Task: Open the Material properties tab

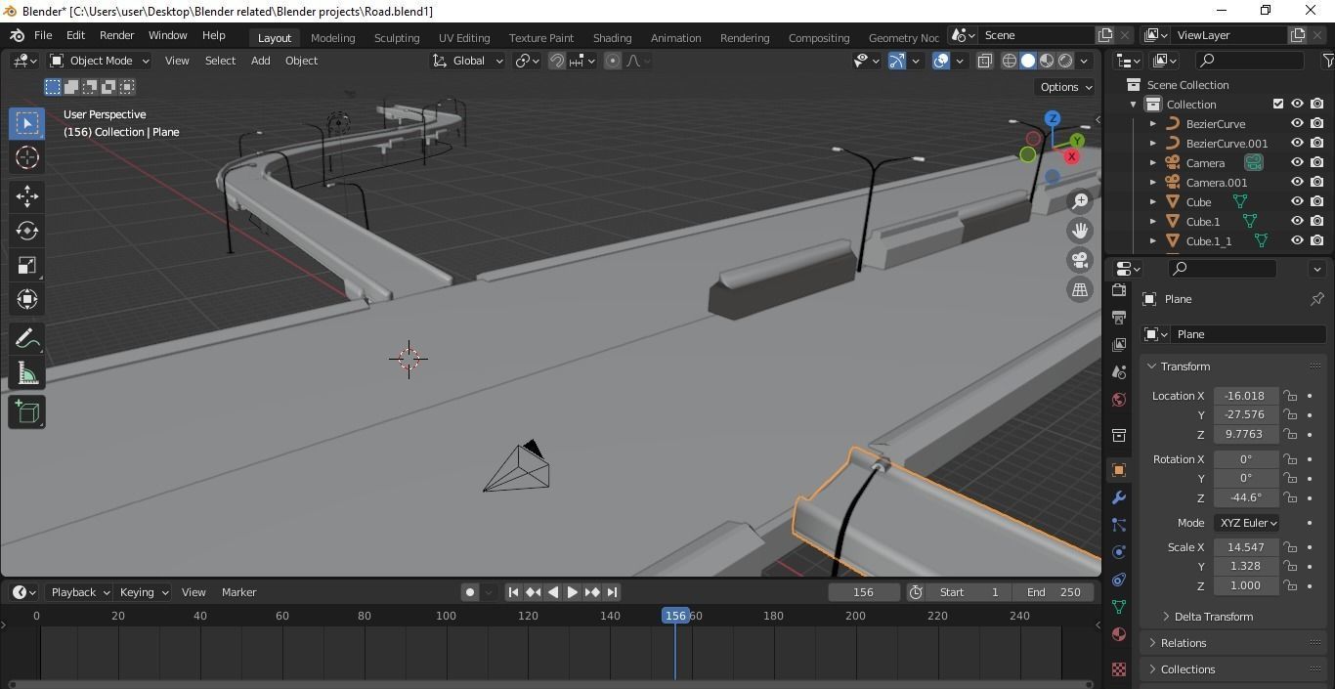Action: 1119,634
